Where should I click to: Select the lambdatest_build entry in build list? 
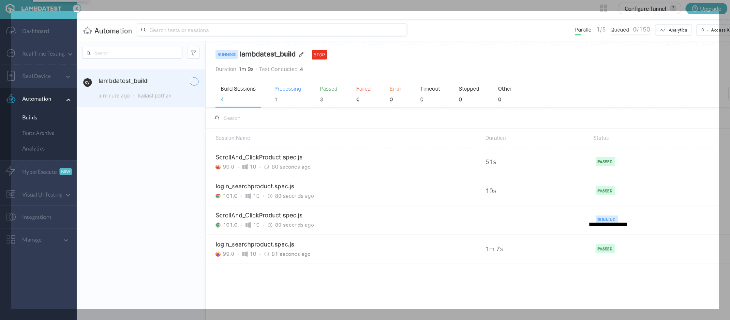coord(141,88)
